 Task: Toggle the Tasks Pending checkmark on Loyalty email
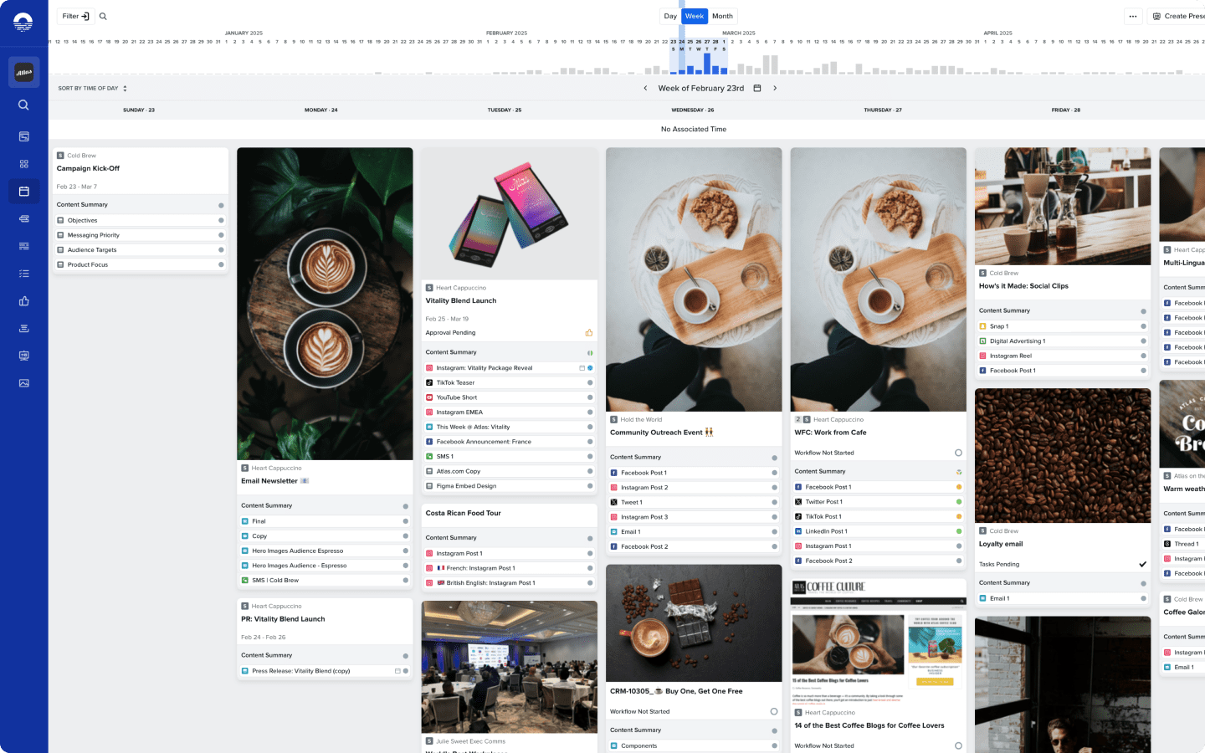pos(1143,564)
